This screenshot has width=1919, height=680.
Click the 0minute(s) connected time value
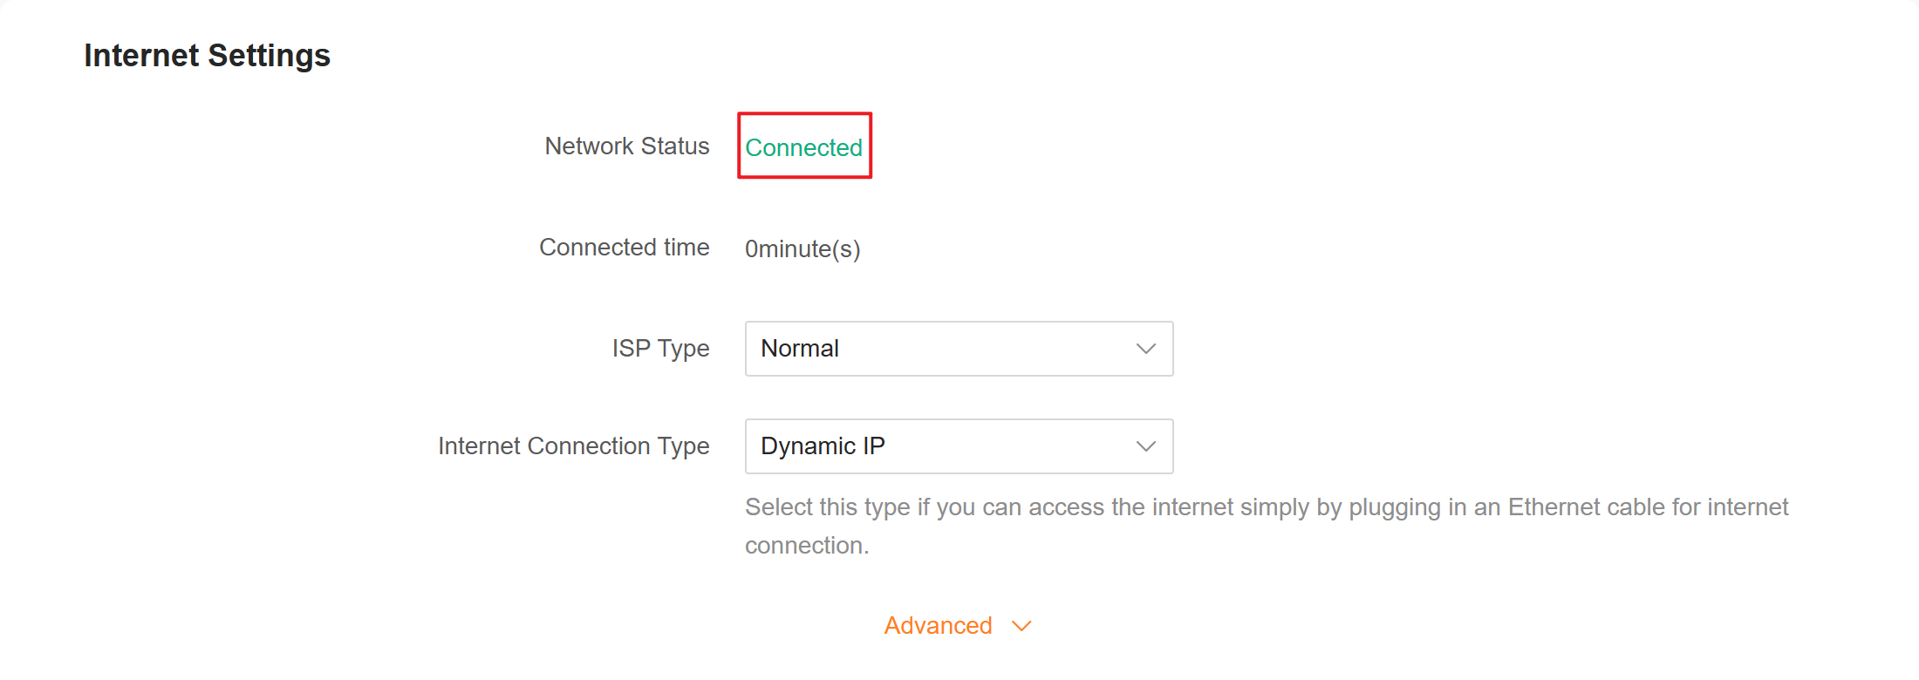pyautogui.click(x=802, y=249)
